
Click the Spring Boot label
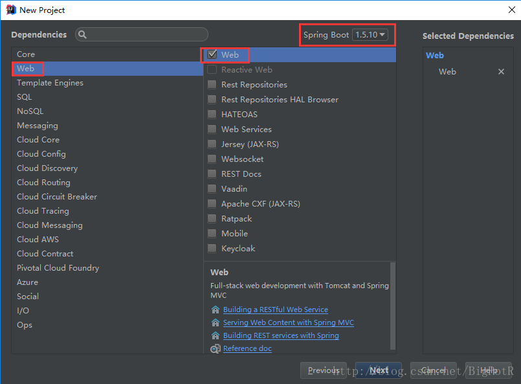click(326, 35)
